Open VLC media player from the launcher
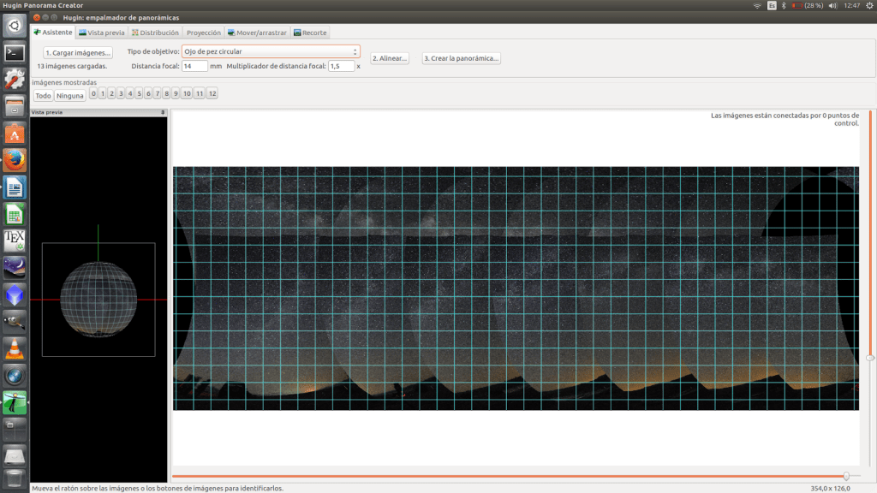The image size is (877, 493). point(15,348)
